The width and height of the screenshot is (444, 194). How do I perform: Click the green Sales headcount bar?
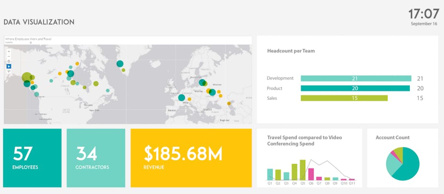point(344,98)
